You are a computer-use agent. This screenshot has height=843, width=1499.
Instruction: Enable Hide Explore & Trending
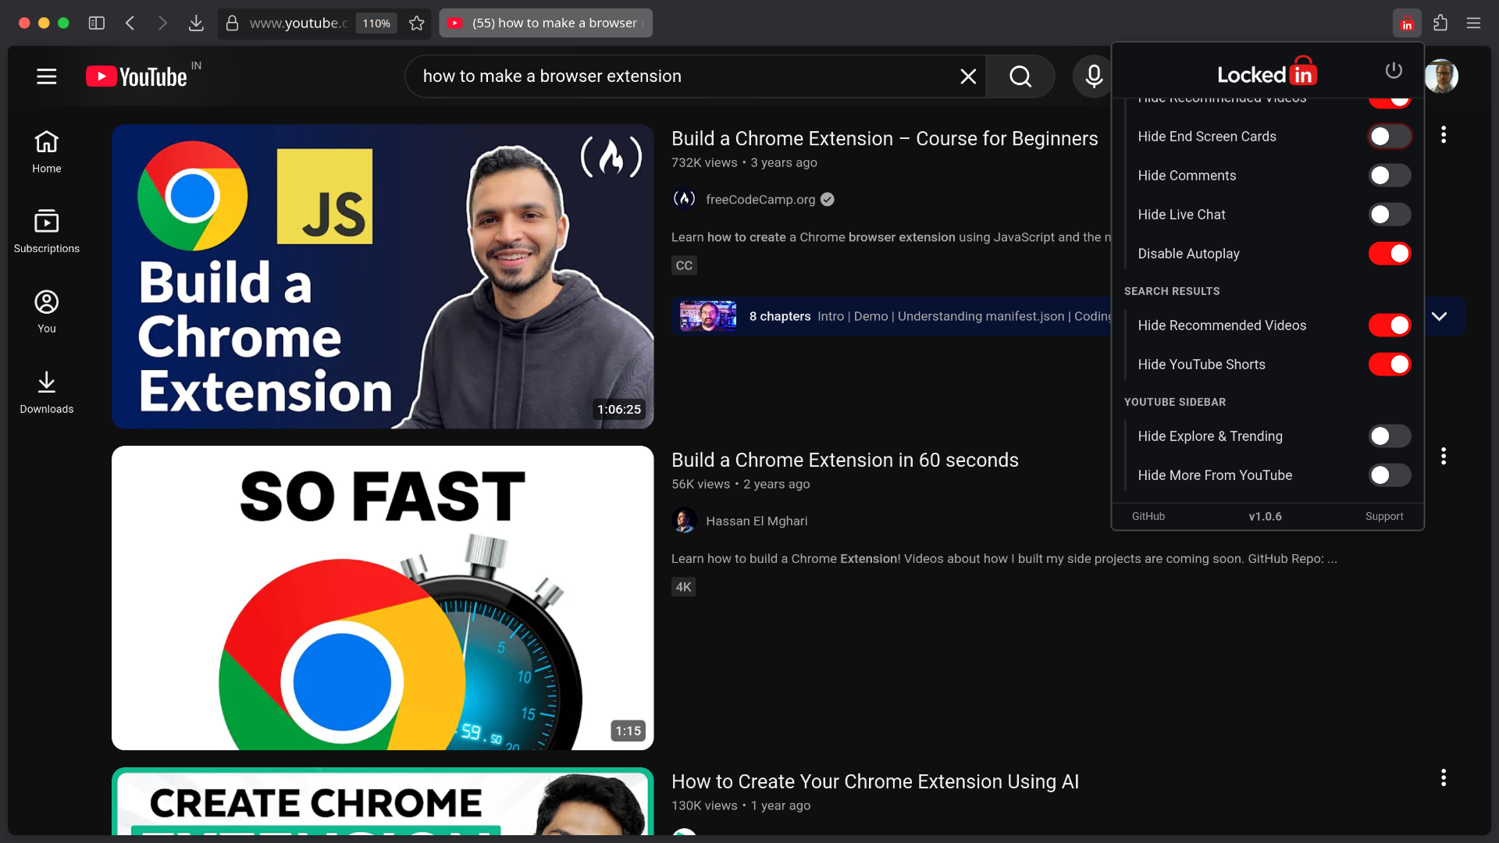pos(1388,436)
